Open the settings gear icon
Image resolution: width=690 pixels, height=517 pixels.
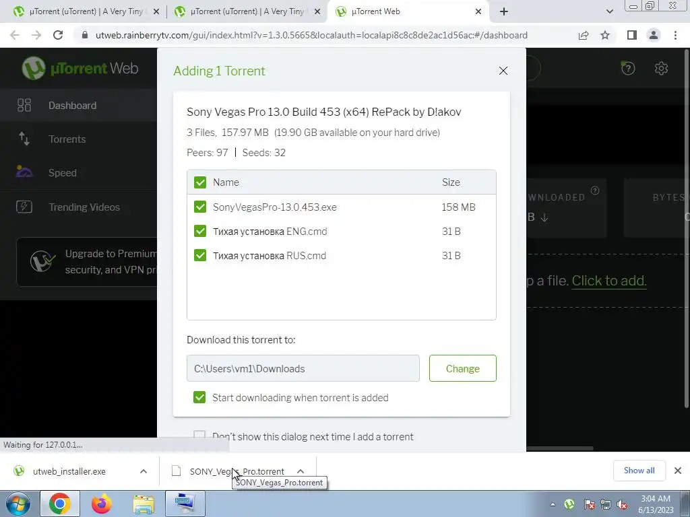662,68
